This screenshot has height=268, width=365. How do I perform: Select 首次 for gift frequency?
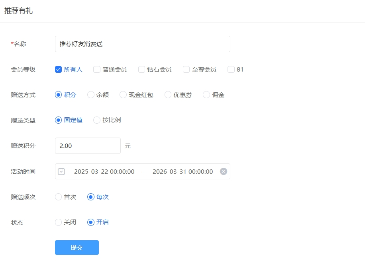click(58, 197)
